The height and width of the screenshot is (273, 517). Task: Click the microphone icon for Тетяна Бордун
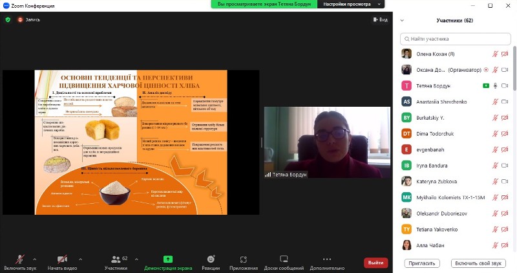pyautogui.click(x=495, y=86)
